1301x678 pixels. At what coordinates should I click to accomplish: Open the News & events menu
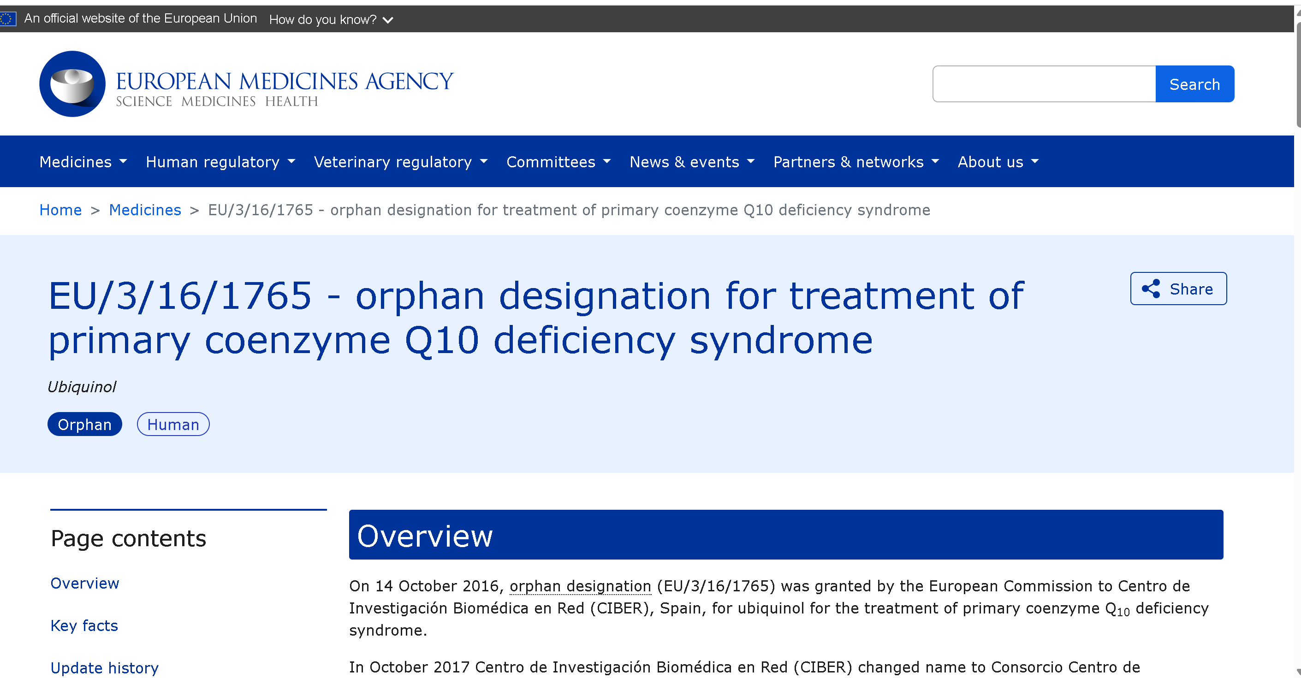coord(691,161)
